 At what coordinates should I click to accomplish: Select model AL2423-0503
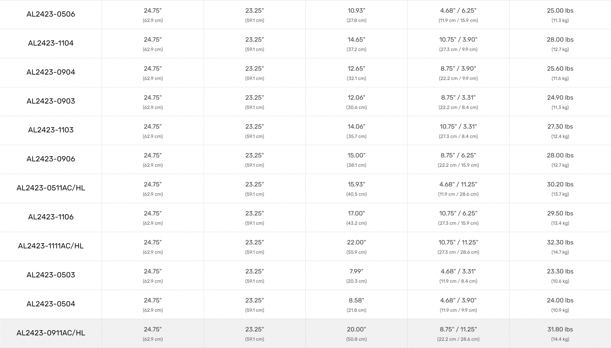(51, 275)
